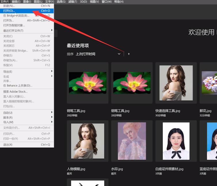
Task: Select 在 Bridge 中浏览(B)... entry
Action: (x=27, y=16)
